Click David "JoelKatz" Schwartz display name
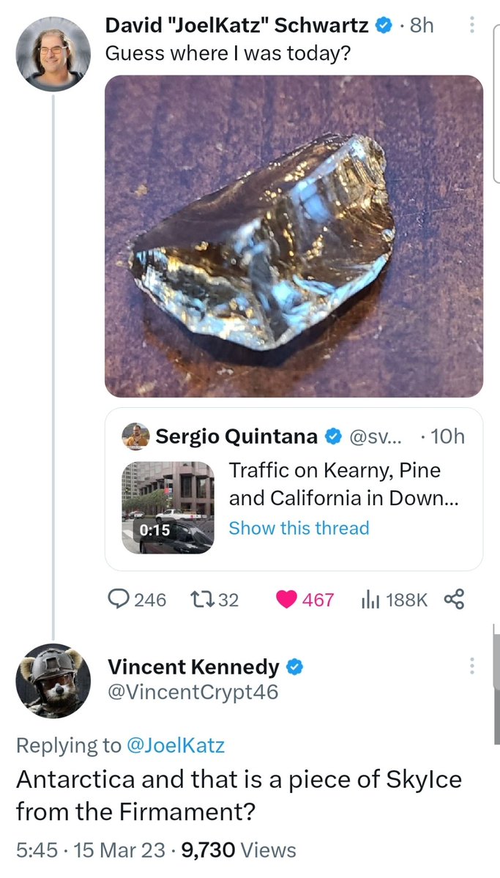Viewport: 500px width, 878px height. pyautogui.click(x=237, y=26)
